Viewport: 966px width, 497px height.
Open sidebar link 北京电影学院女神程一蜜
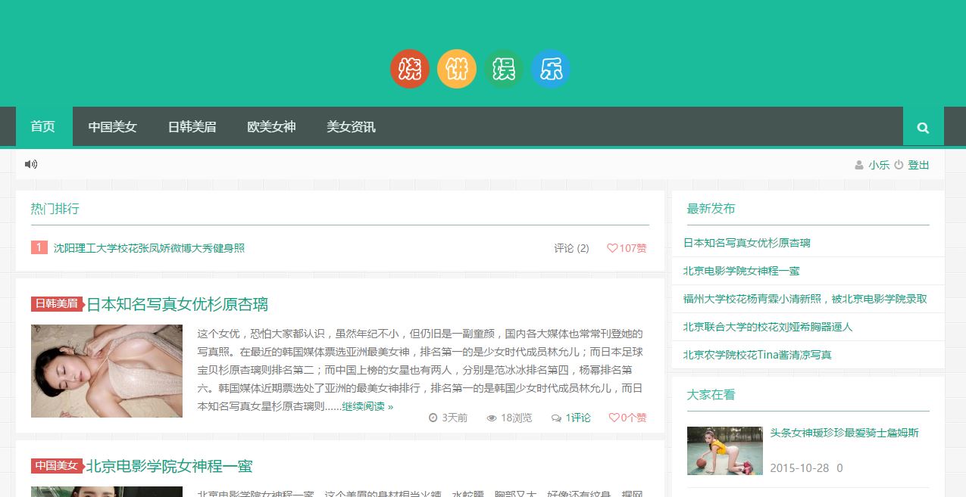pos(741,271)
